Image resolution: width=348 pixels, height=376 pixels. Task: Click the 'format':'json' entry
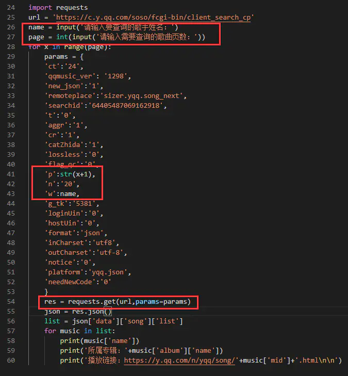[76, 233]
